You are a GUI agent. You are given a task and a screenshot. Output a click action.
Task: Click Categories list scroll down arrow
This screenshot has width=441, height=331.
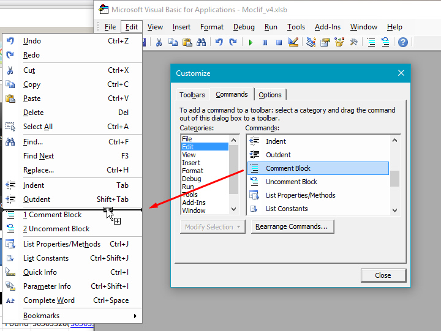[233, 209]
